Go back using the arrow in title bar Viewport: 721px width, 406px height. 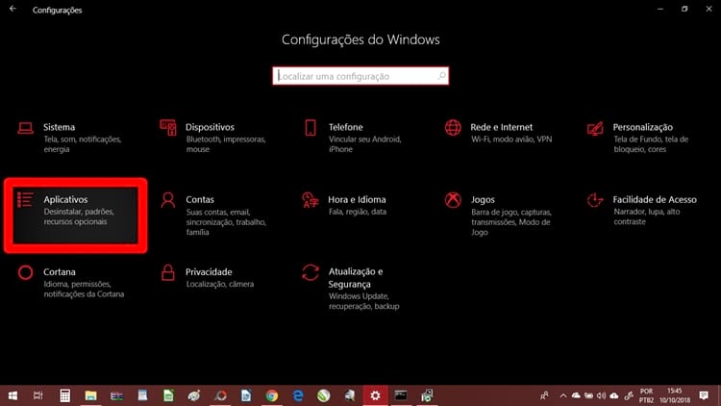[12, 9]
